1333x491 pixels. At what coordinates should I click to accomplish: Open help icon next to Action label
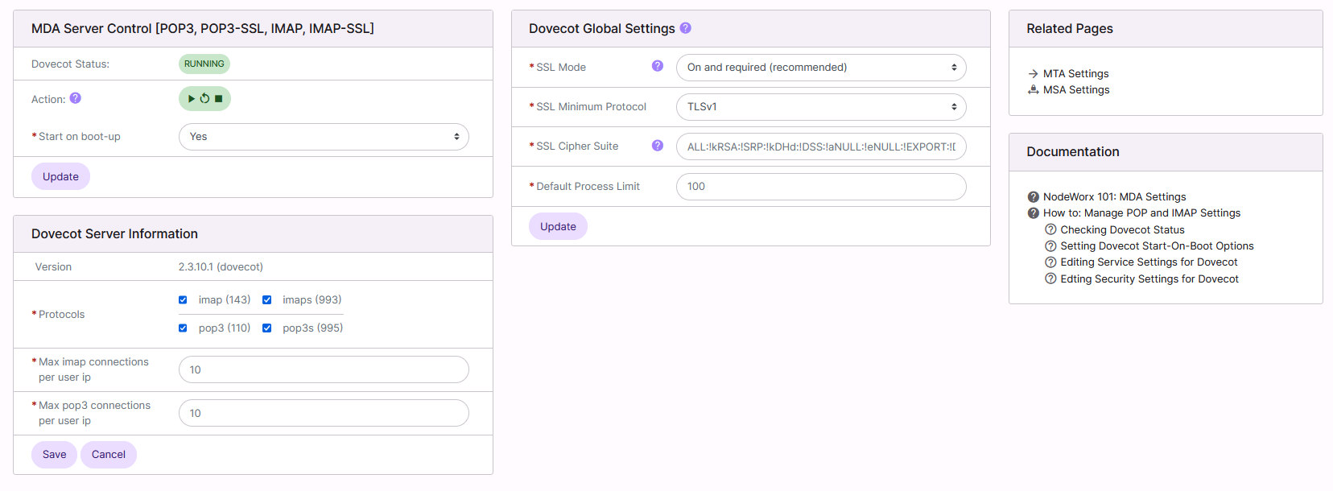point(75,98)
